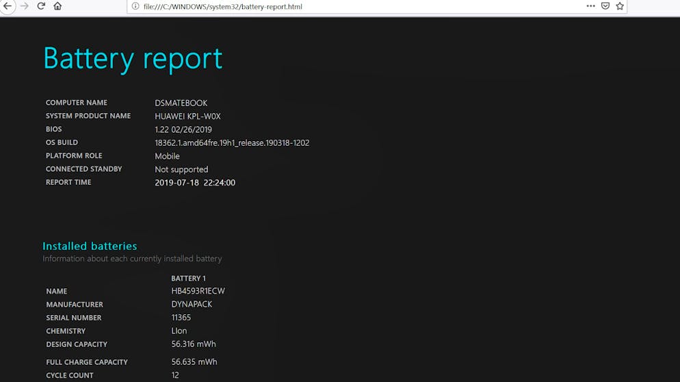Click the COMPUTER NAME label
Viewport: 680px width, 382px height.
[77, 103]
